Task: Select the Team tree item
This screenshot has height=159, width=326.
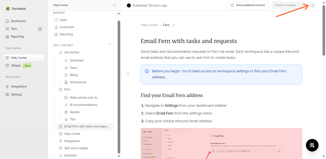Action: coord(73,68)
